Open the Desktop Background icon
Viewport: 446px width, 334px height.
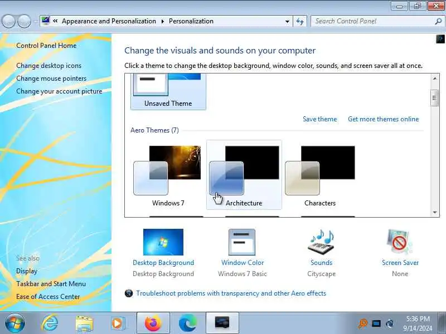(x=163, y=242)
